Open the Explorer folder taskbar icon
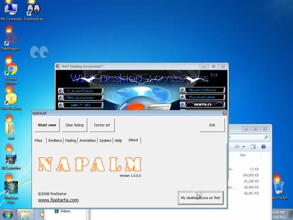This screenshot has width=293, height=220. (25, 215)
